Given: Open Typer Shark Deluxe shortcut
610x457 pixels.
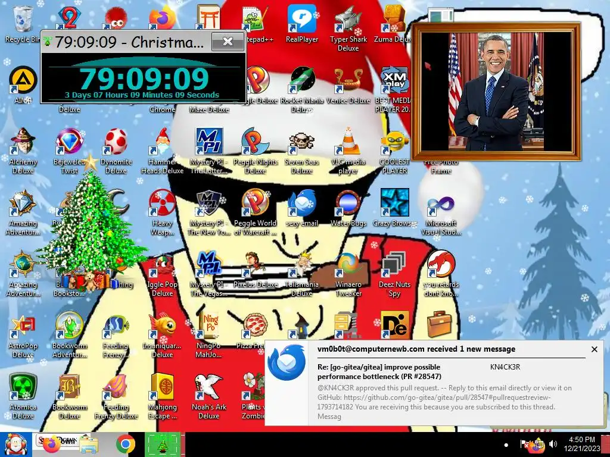Looking at the screenshot, I should 348,29.
